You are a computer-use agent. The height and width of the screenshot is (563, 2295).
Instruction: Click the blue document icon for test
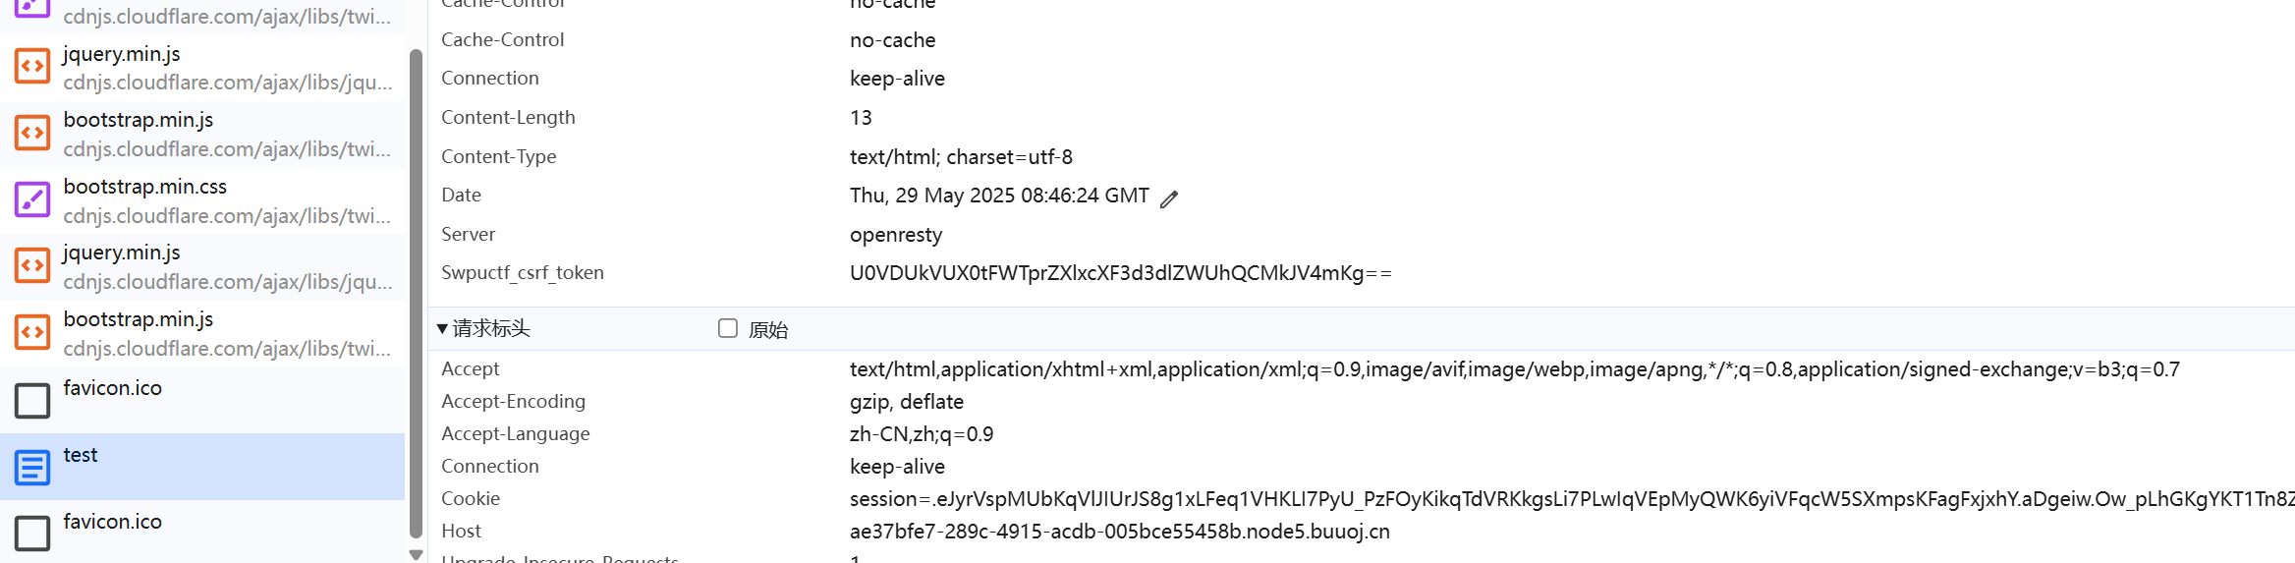click(32, 467)
